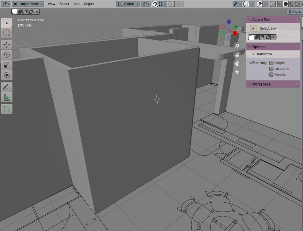Toggle the X-ray view button

coord(272,4)
